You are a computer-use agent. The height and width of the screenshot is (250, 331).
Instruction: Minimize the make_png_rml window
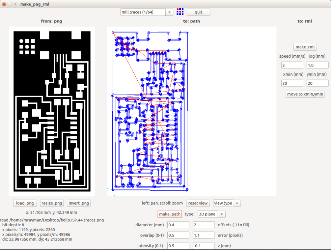tap(10, 4)
